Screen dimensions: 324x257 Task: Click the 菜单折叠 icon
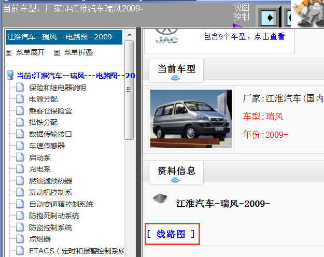(57, 53)
